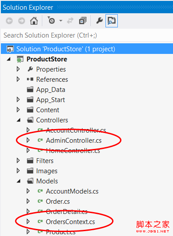Select HomeController.cs file

point(73,151)
